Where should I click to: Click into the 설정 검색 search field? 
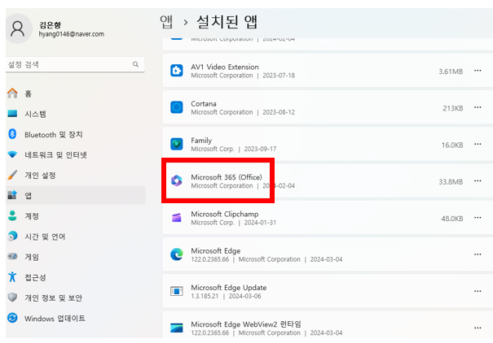pyautogui.click(x=76, y=64)
